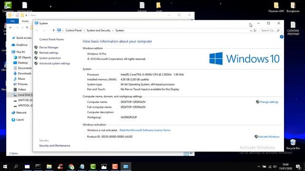Open Remote settings link
305x171 pixels.
coord(49,53)
